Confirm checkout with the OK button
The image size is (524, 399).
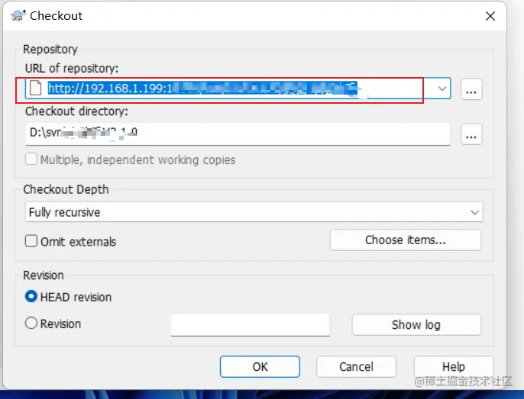click(x=260, y=367)
